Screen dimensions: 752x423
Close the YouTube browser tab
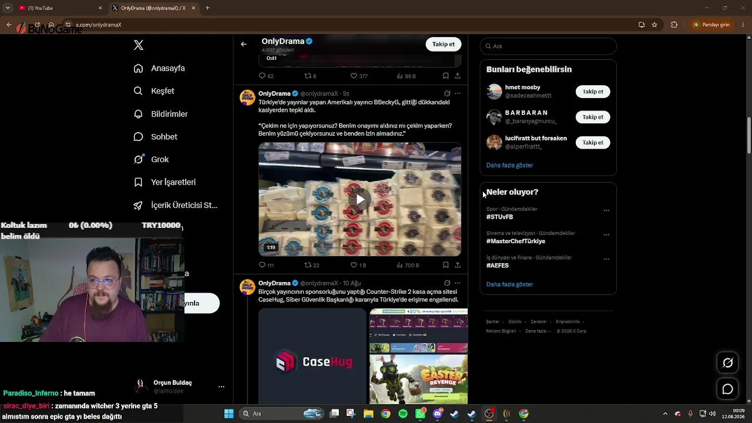[100, 8]
